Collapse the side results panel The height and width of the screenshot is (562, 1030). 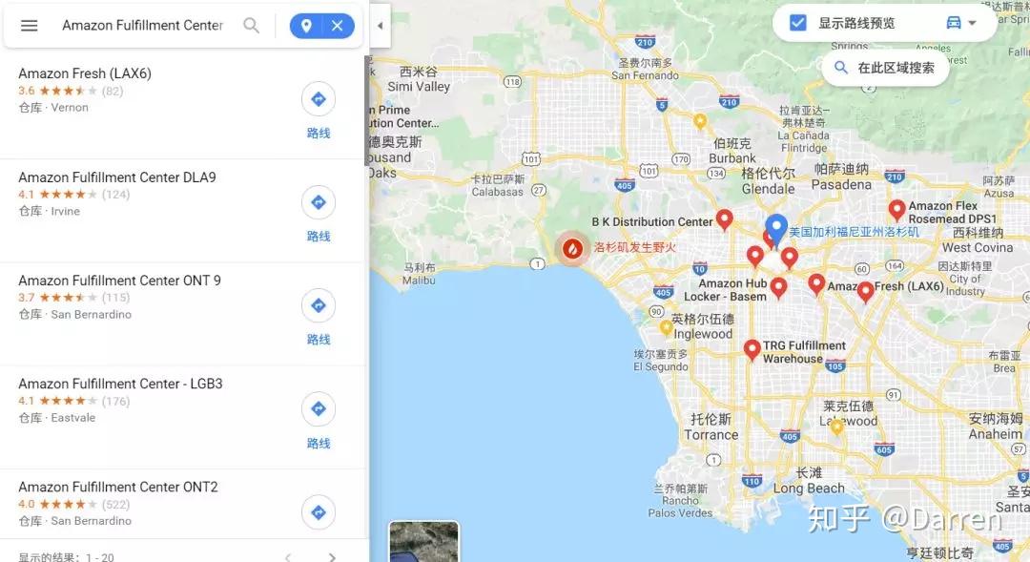381,26
